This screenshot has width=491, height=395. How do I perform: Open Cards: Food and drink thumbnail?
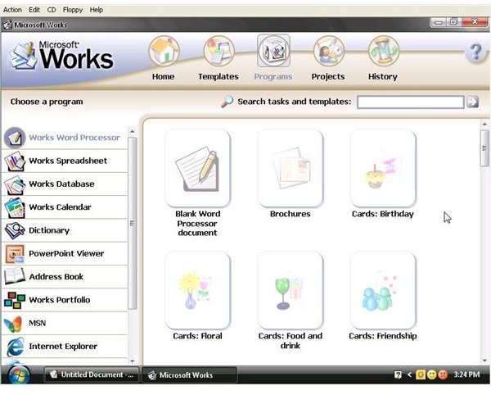290,290
